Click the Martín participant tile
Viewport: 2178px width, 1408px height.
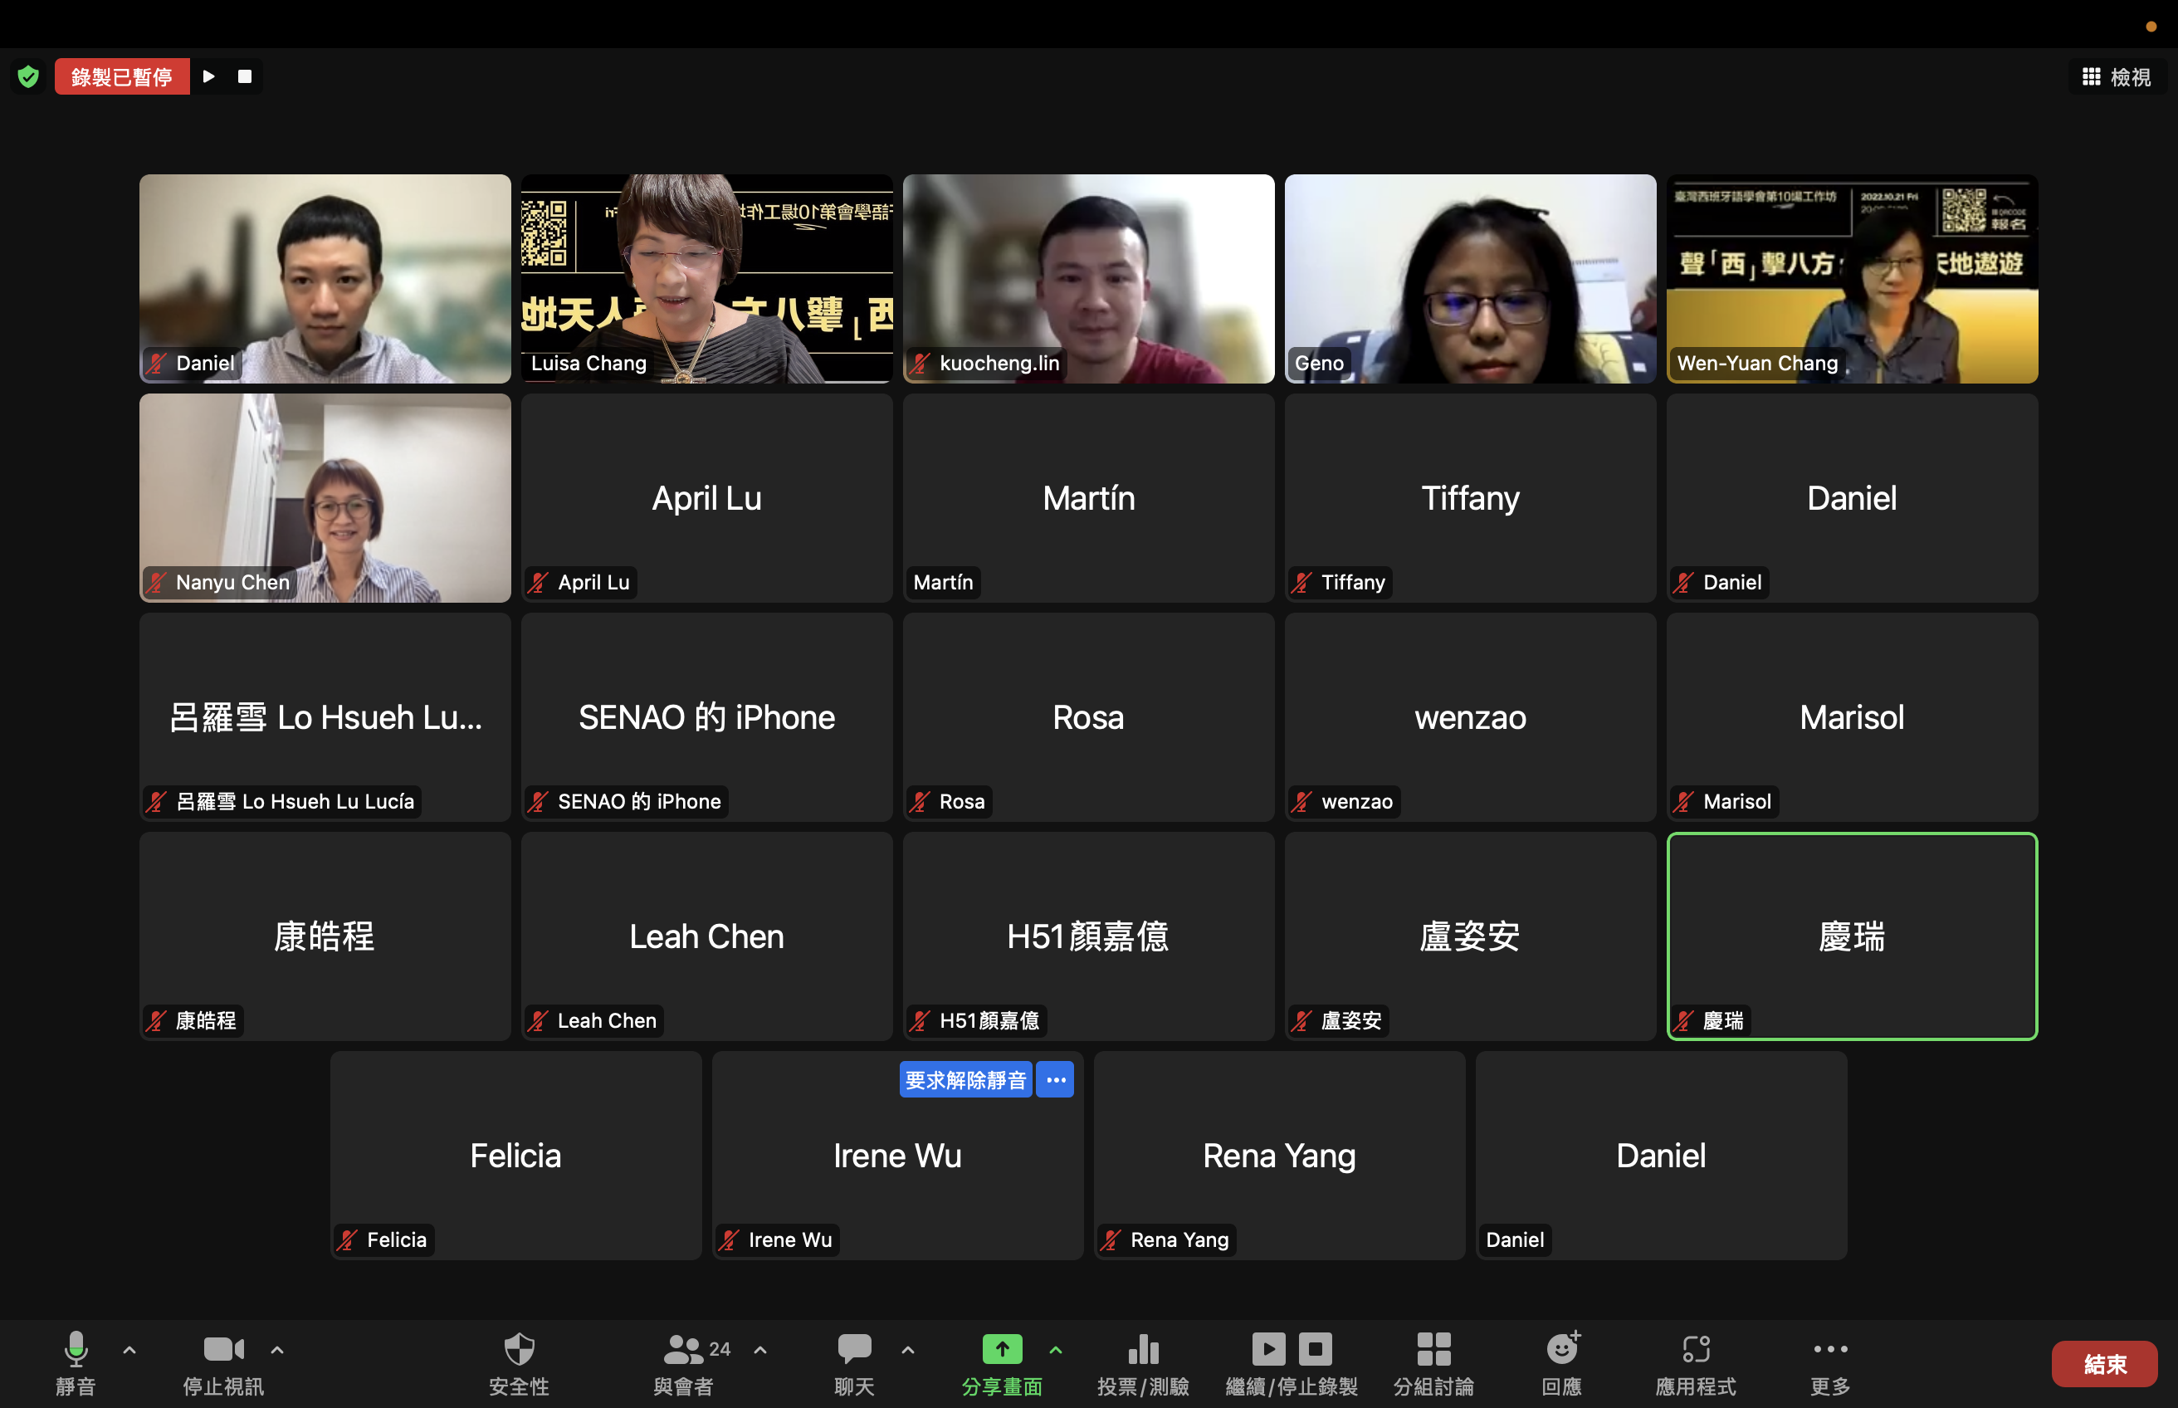tap(1088, 498)
